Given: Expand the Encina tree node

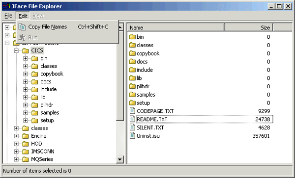Looking at the screenshot, I should point(16,136).
